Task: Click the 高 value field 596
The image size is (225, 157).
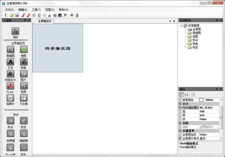Action: click(x=209, y=111)
